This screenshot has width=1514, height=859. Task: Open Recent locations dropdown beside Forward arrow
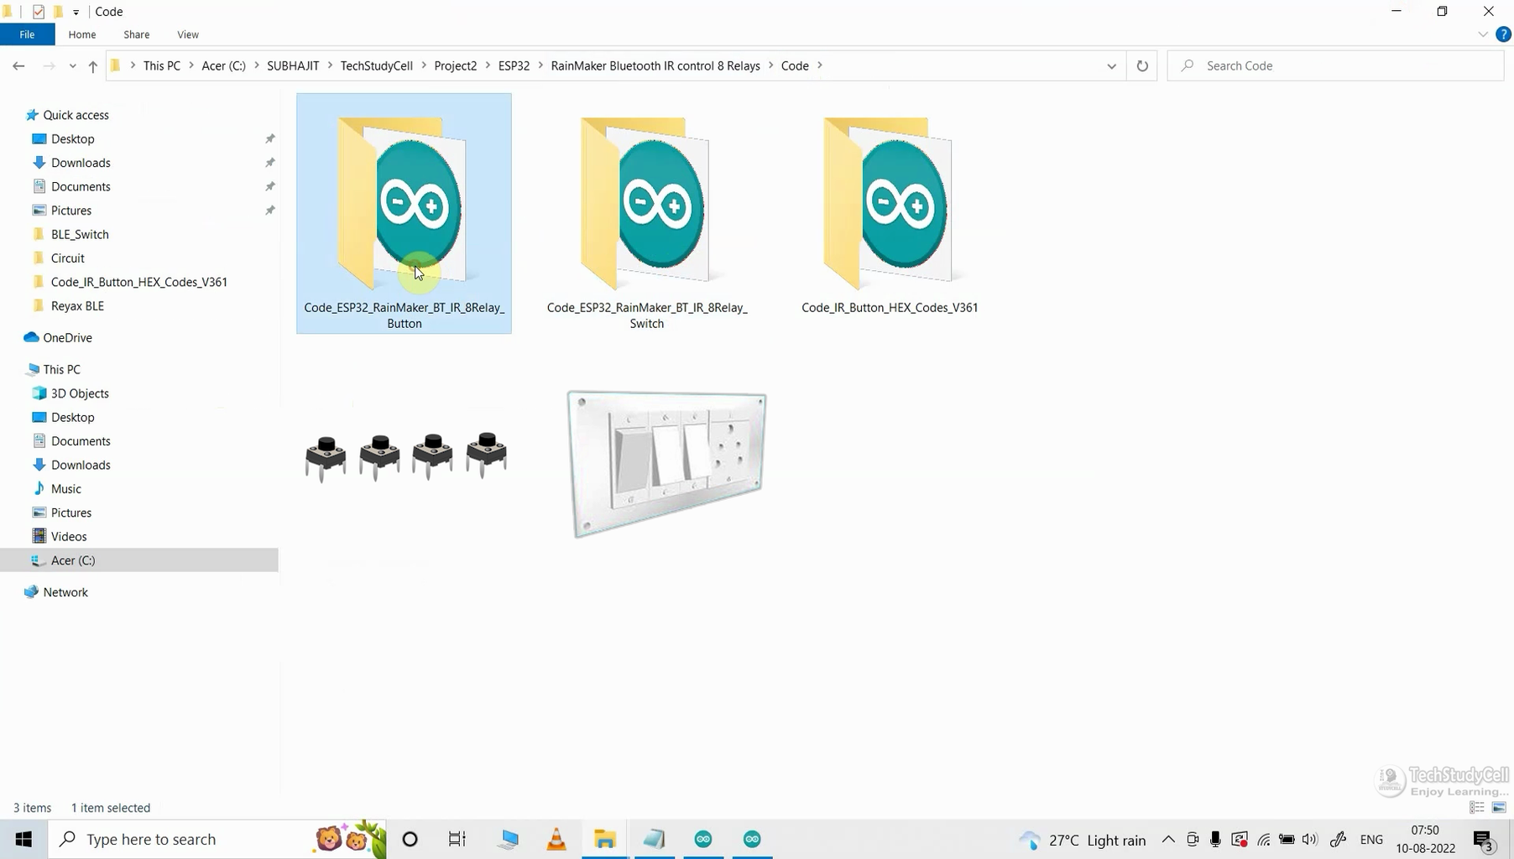(72, 65)
